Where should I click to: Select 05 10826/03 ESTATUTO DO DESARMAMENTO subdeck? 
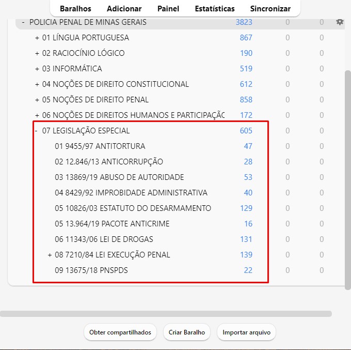tap(133, 208)
